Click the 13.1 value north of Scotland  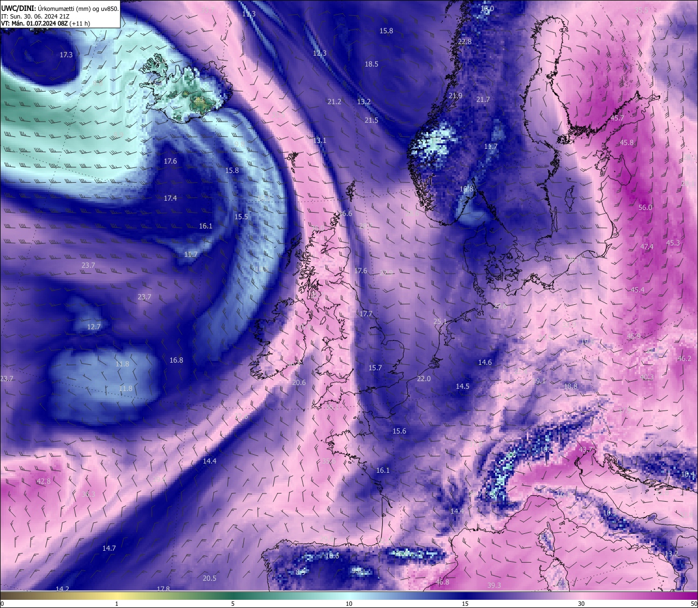320,141
